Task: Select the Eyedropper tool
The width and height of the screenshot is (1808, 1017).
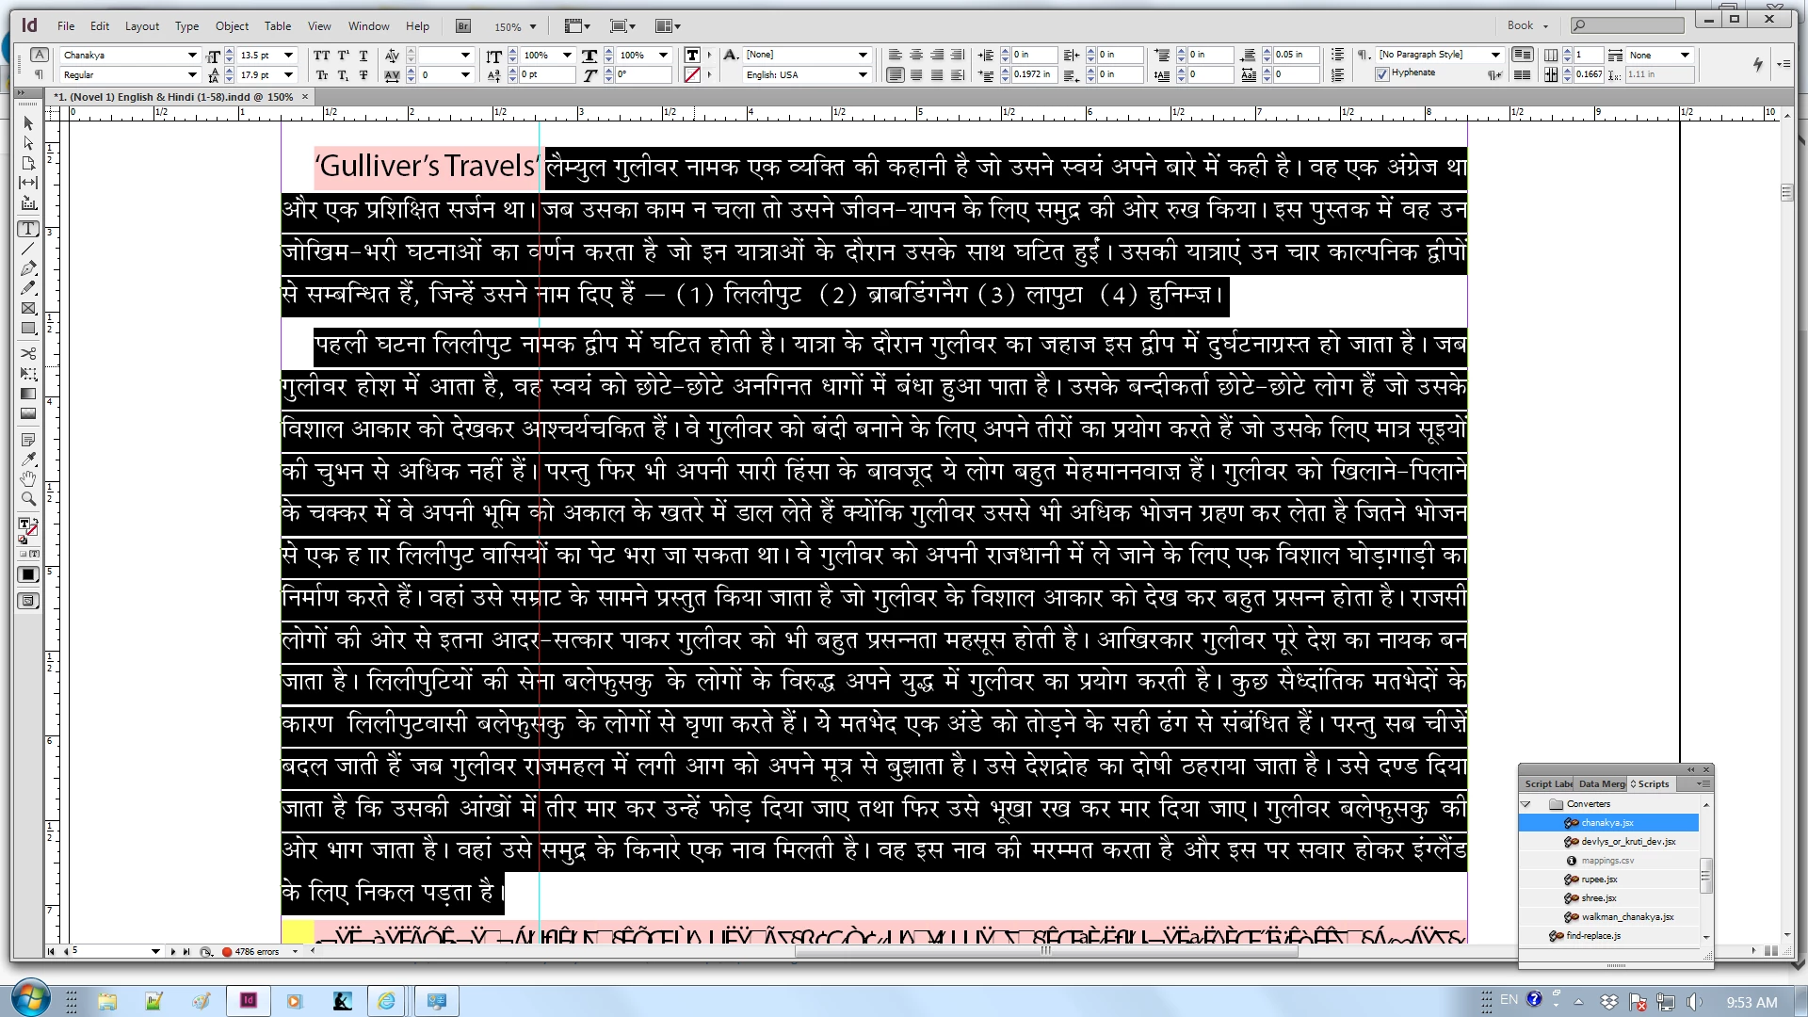Action: [28, 460]
